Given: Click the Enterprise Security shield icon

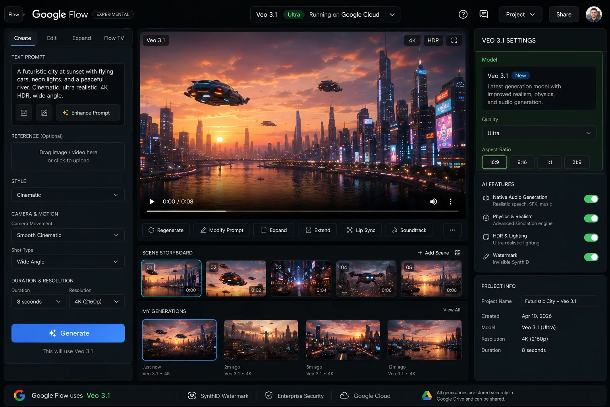Looking at the screenshot, I should [269, 395].
